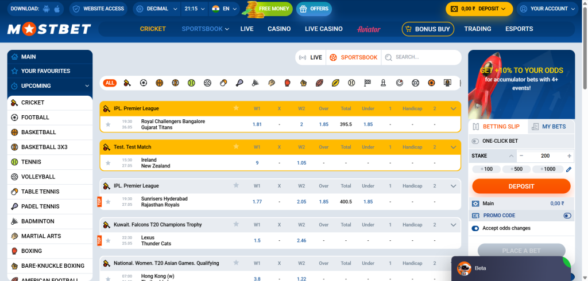588x281 pixels.
Task: Increase the stake with the plus stepper
Action: pyautogui.click(x=569, y=156)
